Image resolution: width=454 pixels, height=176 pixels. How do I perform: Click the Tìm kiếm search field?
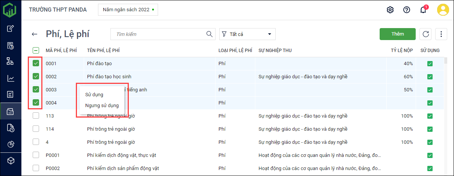(x=160, y=34)
